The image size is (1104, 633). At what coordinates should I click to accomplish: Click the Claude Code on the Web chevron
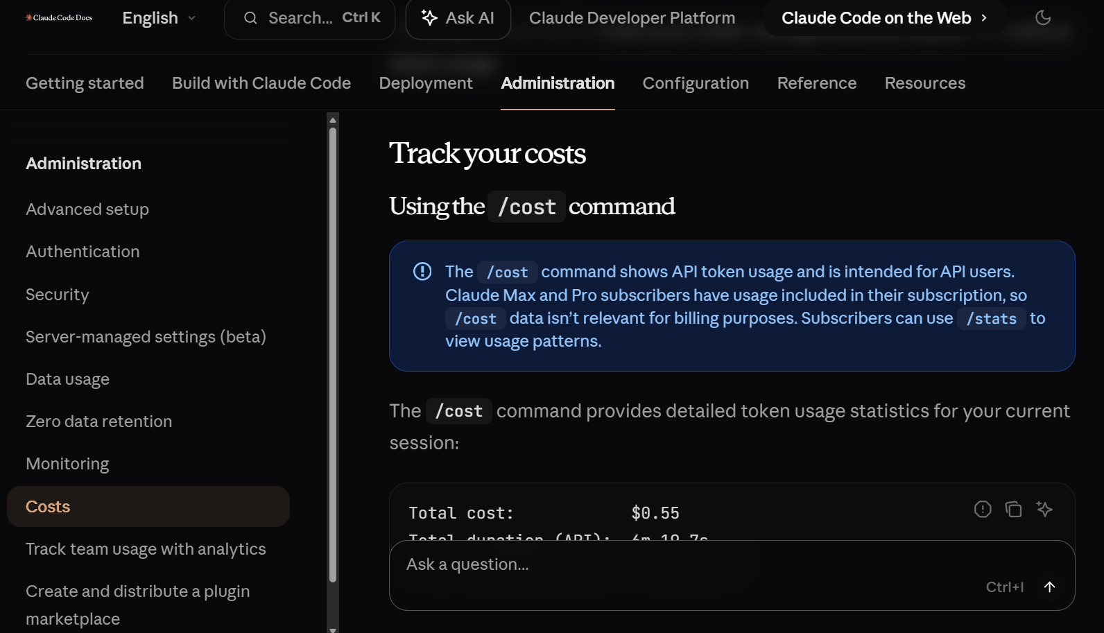[x=983, y=18]
